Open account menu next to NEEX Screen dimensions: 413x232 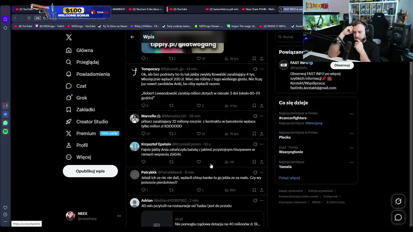coord(119,216)
